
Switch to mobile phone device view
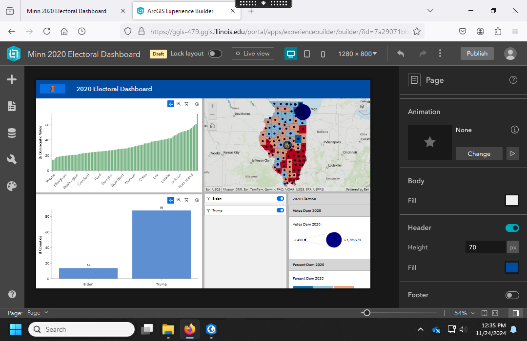(x=323, y=54)
